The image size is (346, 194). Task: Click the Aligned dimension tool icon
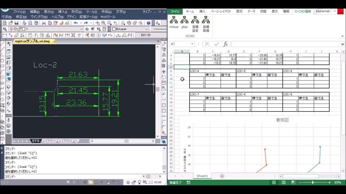[11, 35]
